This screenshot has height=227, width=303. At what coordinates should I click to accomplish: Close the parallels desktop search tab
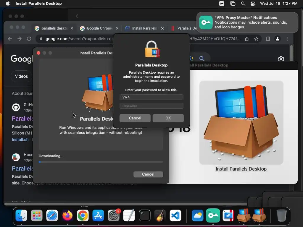pos(72,28)
